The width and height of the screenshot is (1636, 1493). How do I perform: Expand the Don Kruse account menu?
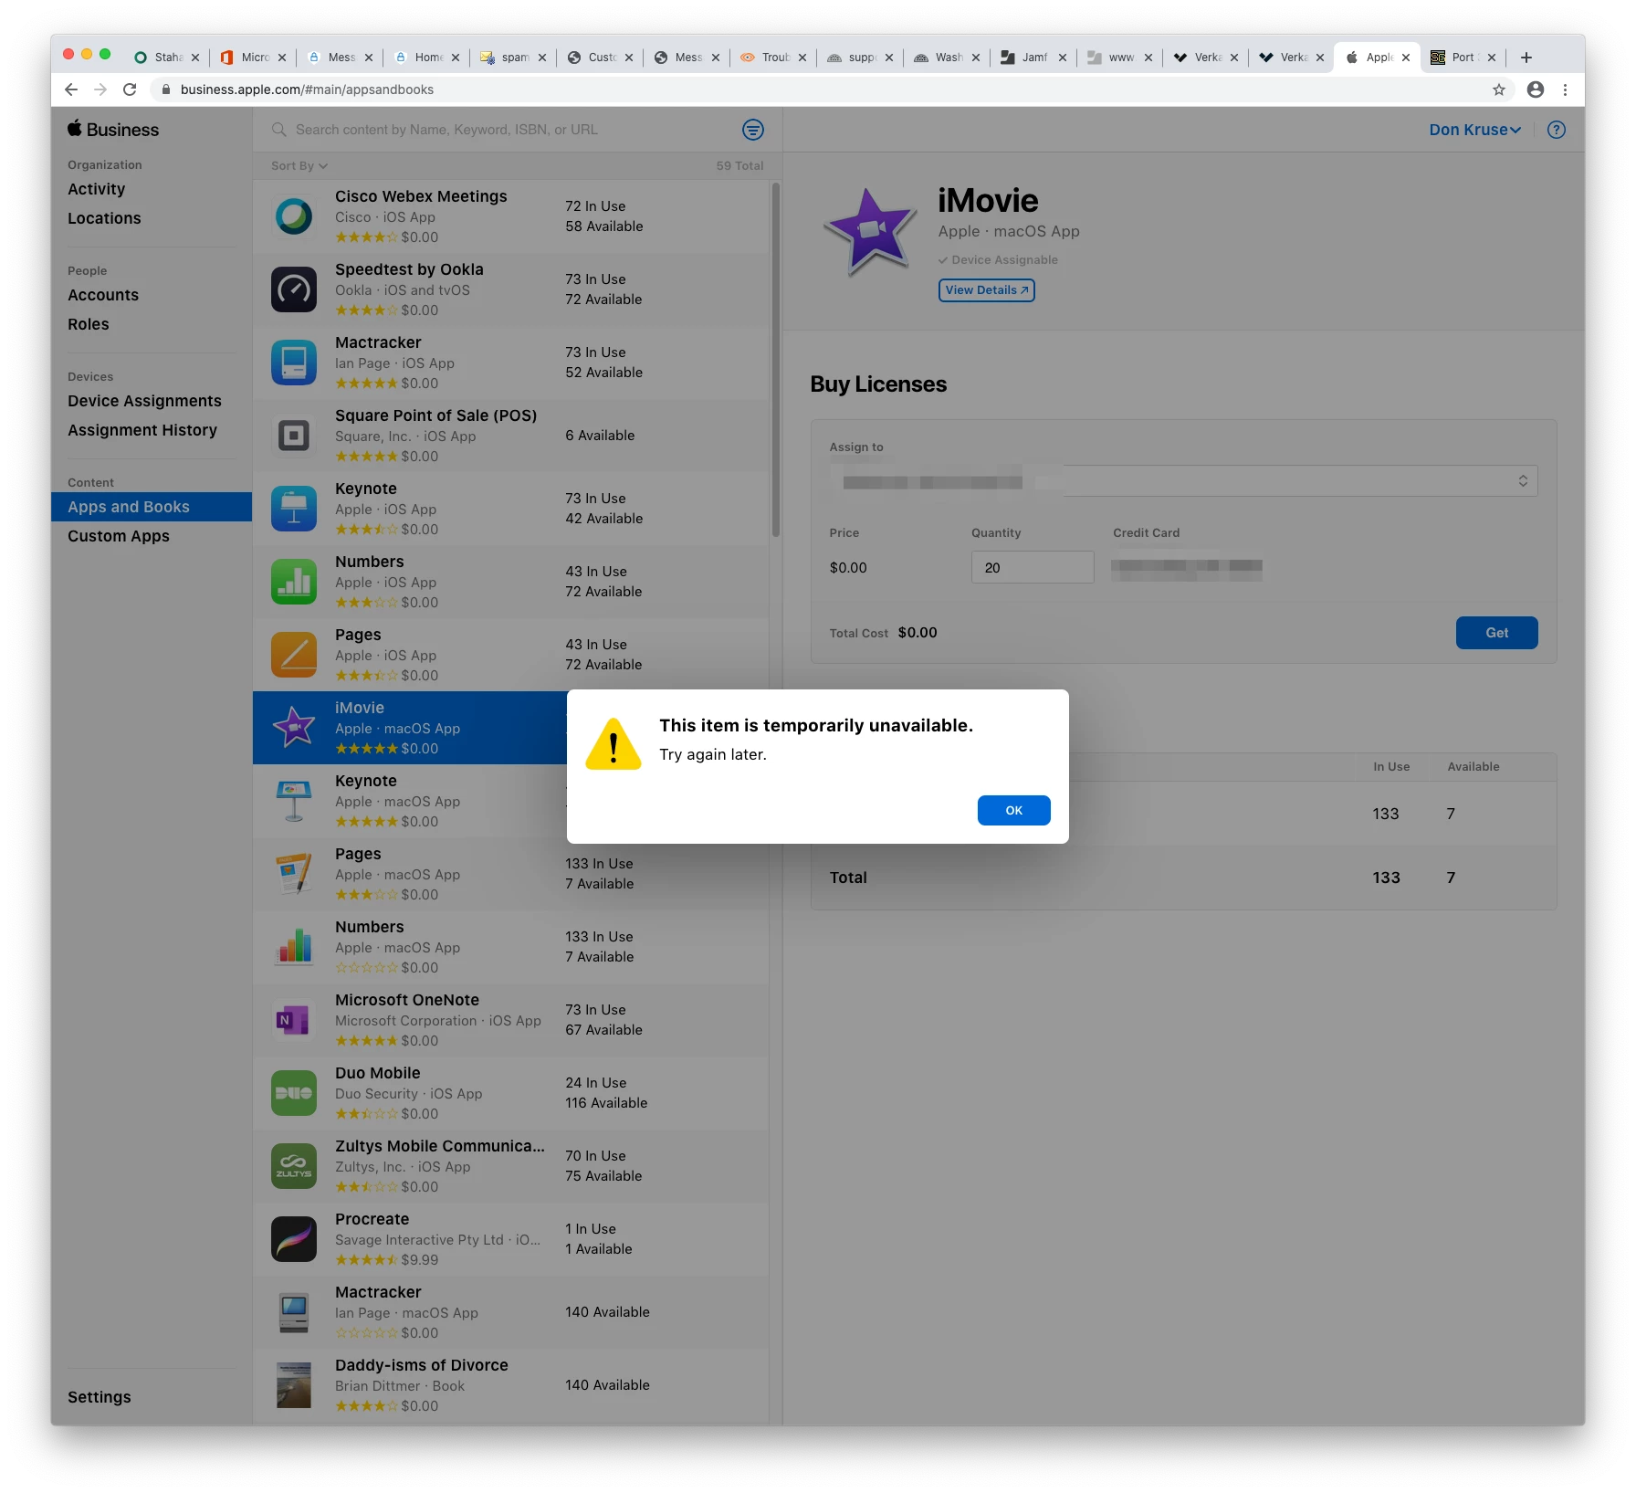point(1474,130)
